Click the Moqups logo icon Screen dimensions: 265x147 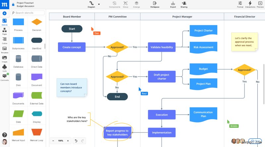coord(4,5)
